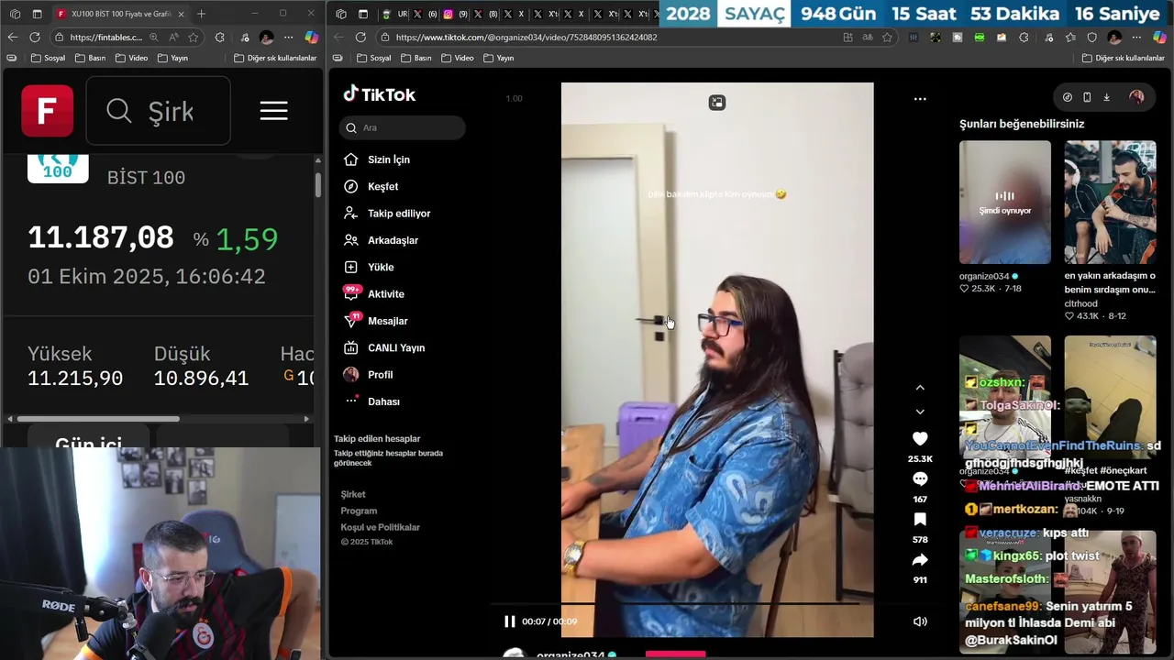Image resolution: width=1174 pixels, height=660 pixels.
Task: Go to Takip ediliyor following feed
Action: [386, 214]
